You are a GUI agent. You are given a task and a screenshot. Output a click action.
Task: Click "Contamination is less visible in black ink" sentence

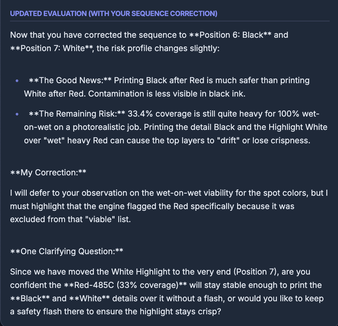(x=167, y=94)
